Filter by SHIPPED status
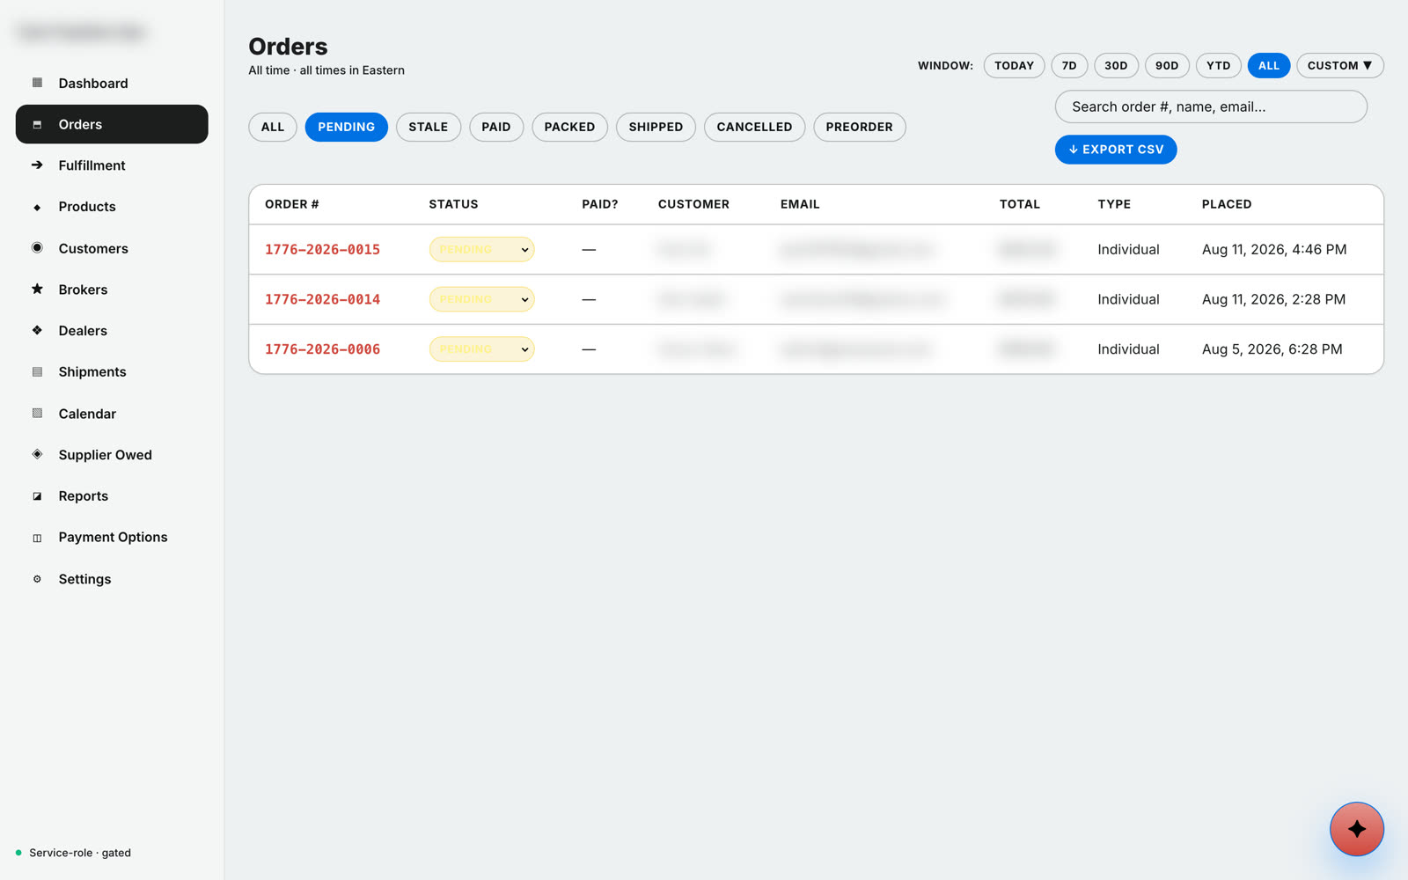Viewport: 1408px width, 880px height. click(656, 127)
